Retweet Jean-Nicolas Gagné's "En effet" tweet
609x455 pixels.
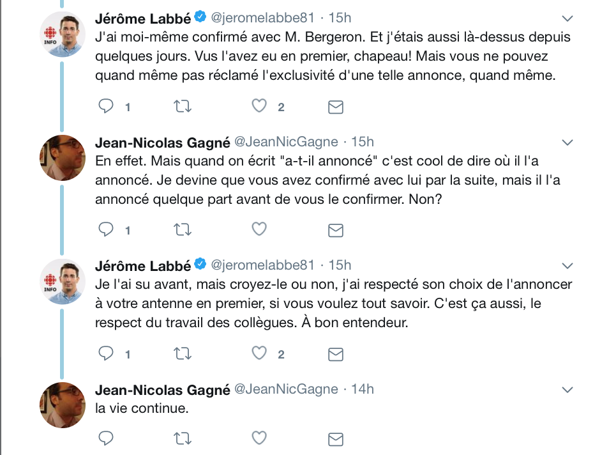182,229
